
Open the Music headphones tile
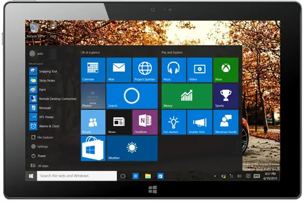point(174,70)
